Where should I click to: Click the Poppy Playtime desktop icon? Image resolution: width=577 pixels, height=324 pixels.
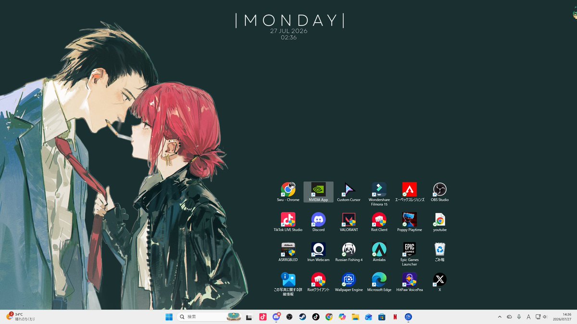tap(410, 222)
